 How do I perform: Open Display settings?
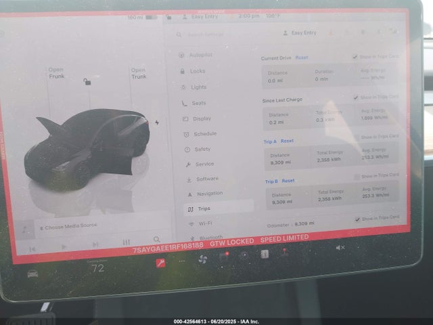pos(197,118)
